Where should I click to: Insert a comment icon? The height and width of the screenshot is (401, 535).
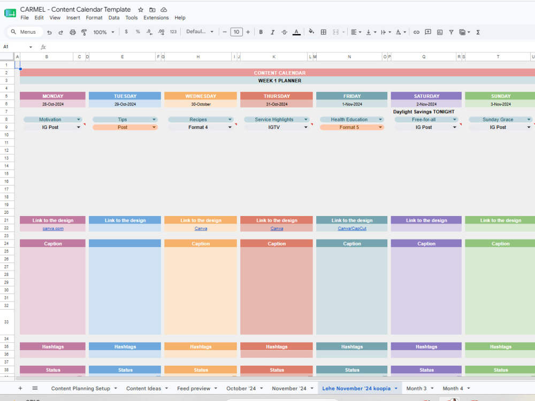(428, 32)
